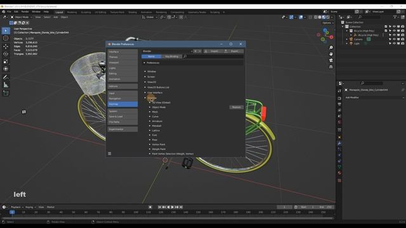Toggle viewport gizmos button
The image size is (406, 228).
[x=292, y=17]
